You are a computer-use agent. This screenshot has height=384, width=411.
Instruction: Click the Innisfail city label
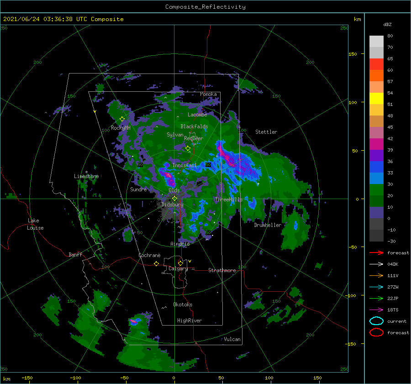coord(184,165)
